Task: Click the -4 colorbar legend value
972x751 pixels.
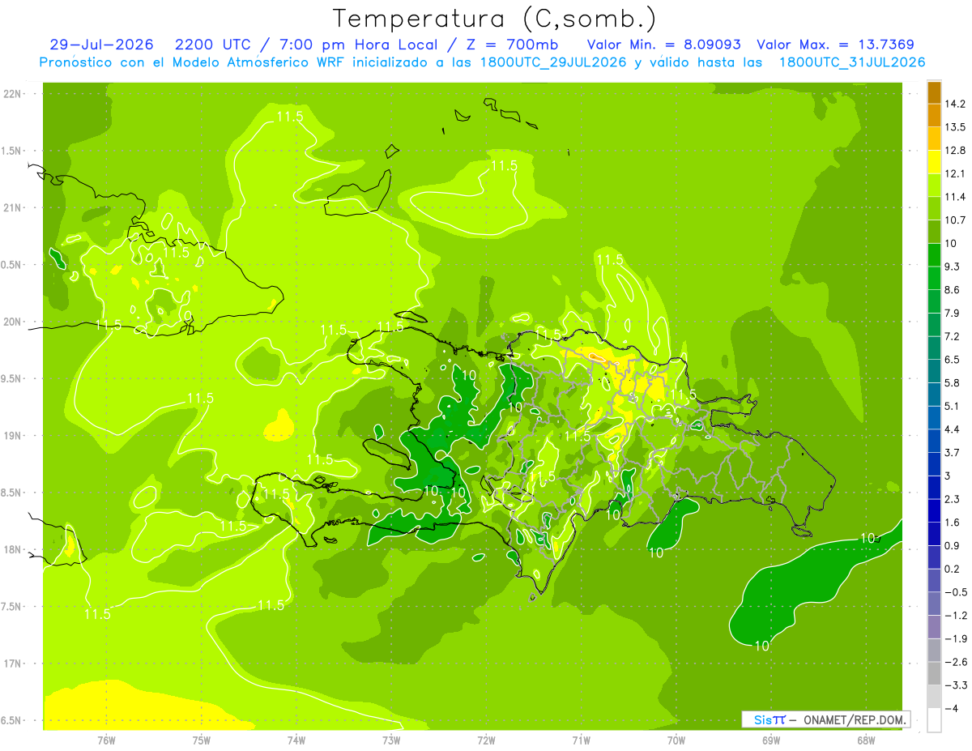Action: pos(952,709)
